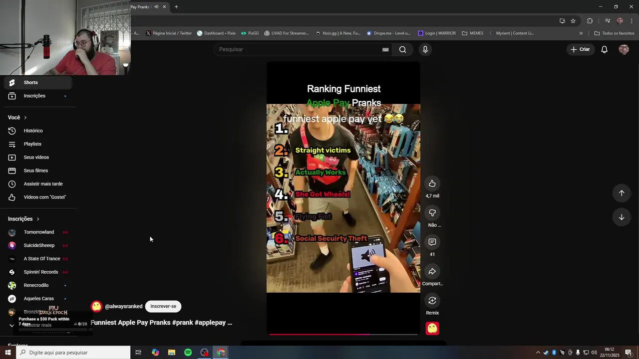
Task: Open Todos os favoritos folder
Action: [x=614, y=33]
